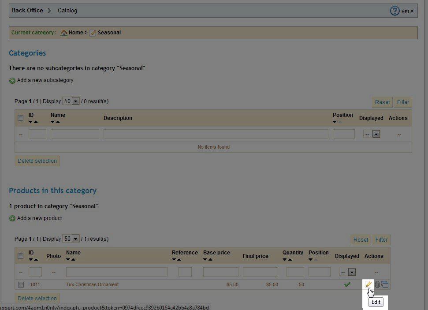This screenshot has height=310, width=428.
Task: Click the green plus icon for new product
Action: (12, 218)
